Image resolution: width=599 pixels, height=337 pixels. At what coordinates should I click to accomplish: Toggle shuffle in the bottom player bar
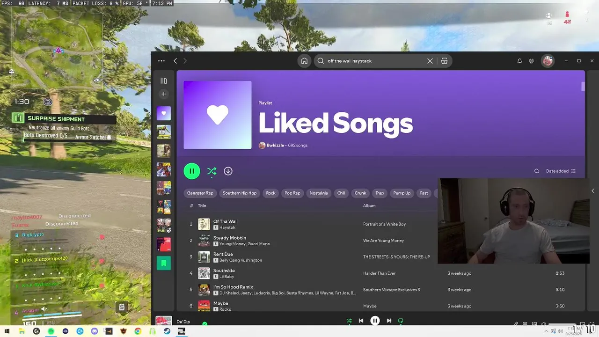point(349,321)
